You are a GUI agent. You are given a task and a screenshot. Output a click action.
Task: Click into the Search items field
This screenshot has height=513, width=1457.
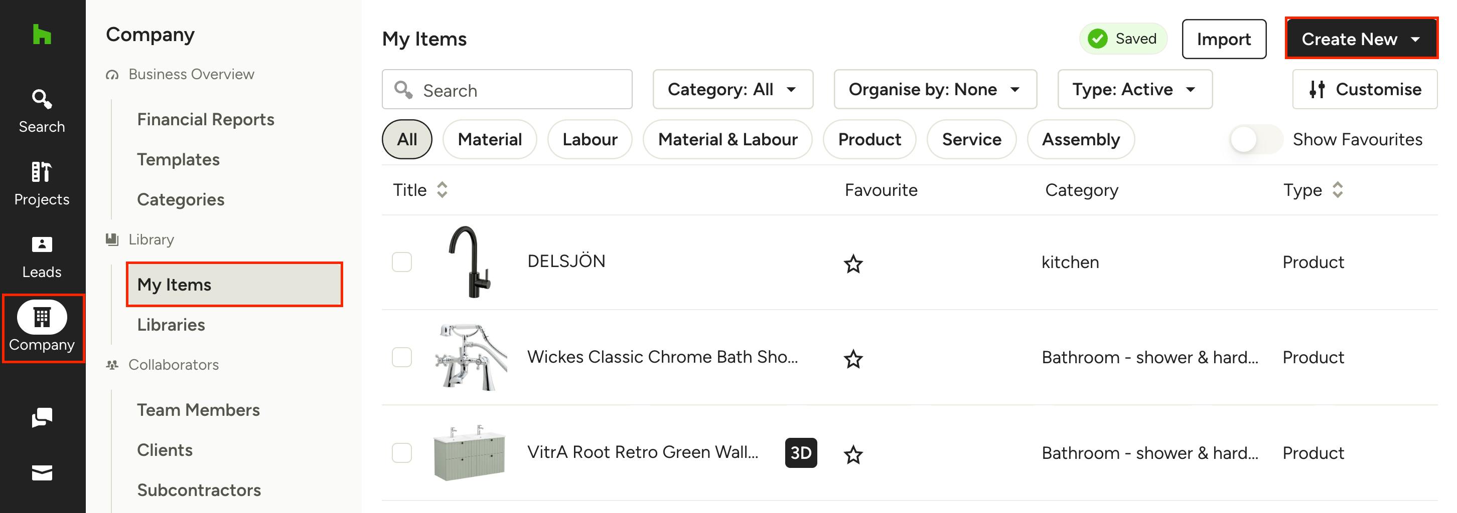coord(507,89)
